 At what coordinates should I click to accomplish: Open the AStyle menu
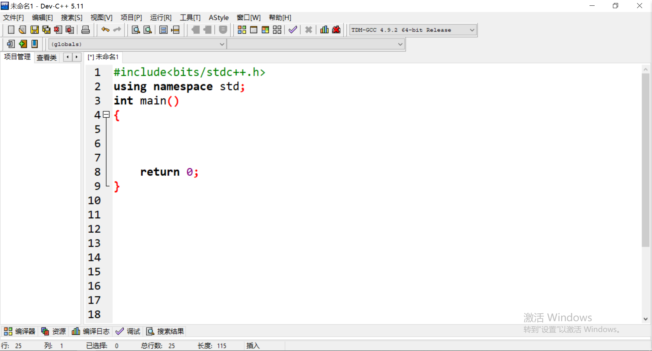(x=219, y=18)
